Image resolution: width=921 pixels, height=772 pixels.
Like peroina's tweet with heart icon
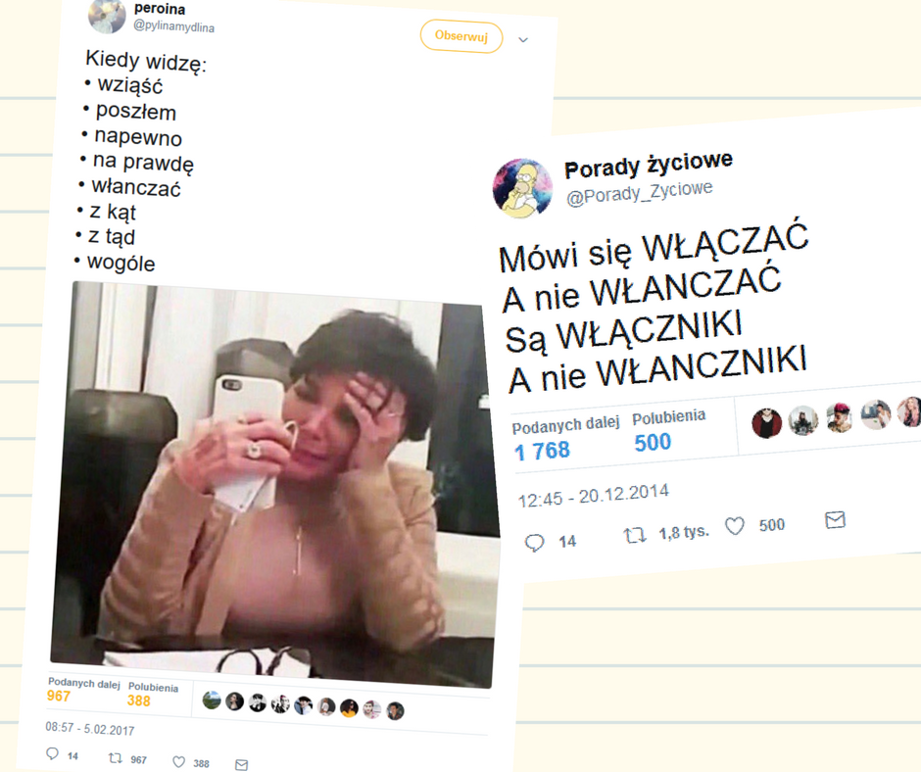click(x=178, y=762)
